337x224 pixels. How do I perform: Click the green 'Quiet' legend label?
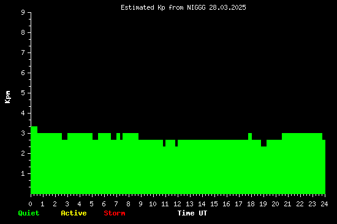point(29,213)
